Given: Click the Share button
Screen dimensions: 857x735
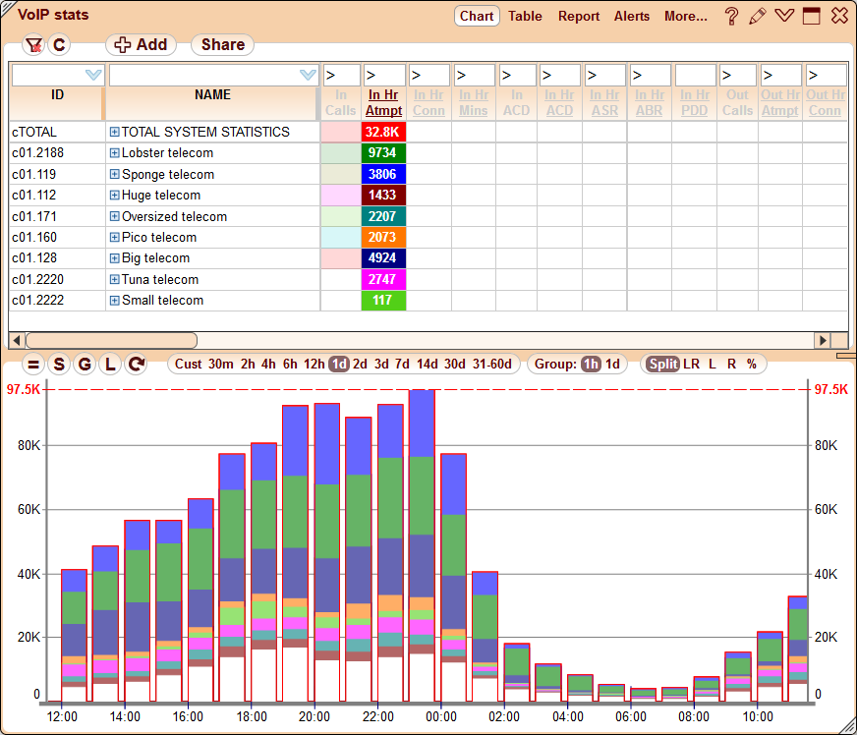Looking at the screenshot, I should coord(221,45).
